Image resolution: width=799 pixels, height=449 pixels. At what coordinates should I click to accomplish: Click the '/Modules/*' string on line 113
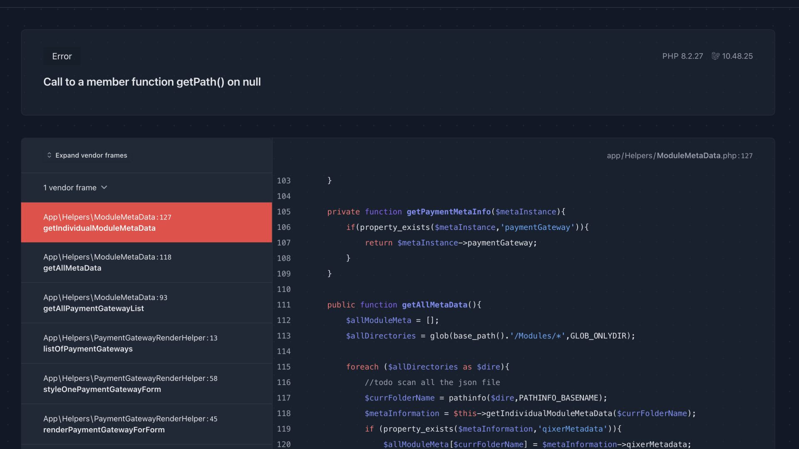(538, 336)
